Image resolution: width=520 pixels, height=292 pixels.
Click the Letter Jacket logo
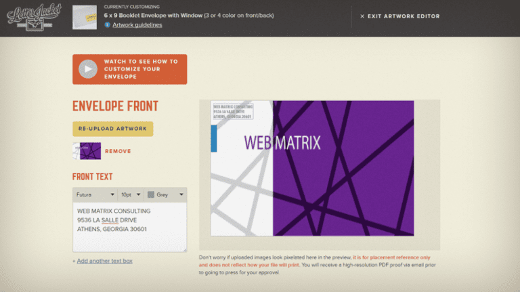(35, 18)
